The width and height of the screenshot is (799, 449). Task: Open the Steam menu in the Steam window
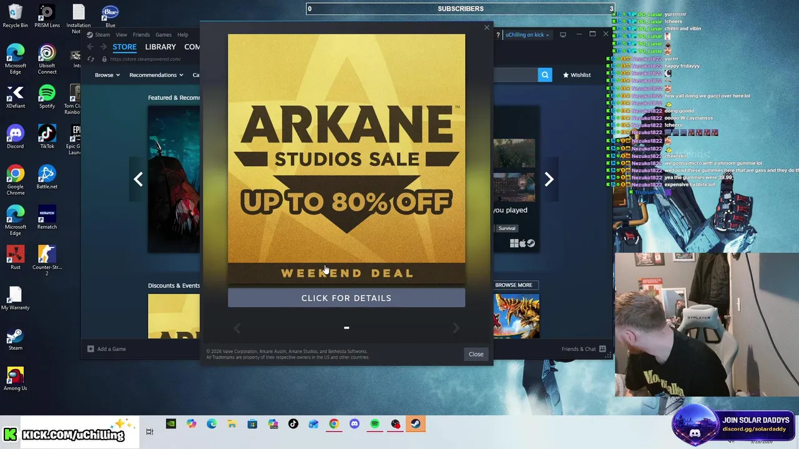[x=102, y=35]
